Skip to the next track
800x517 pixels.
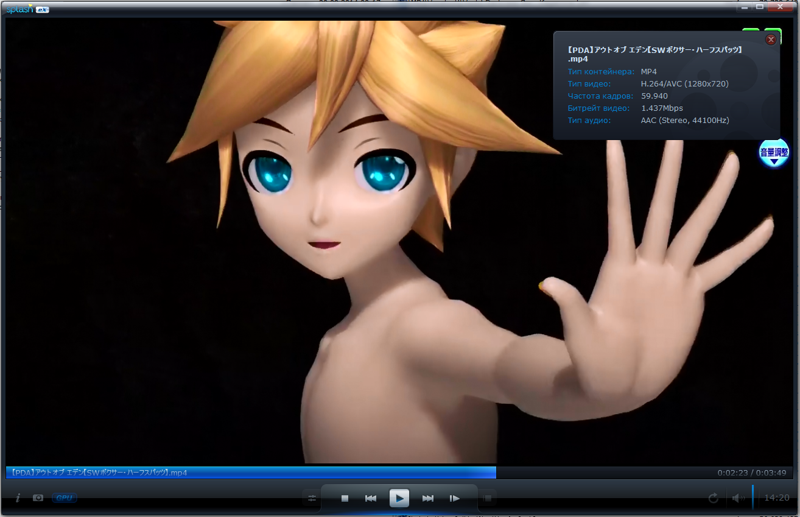(x=428, y=498)
